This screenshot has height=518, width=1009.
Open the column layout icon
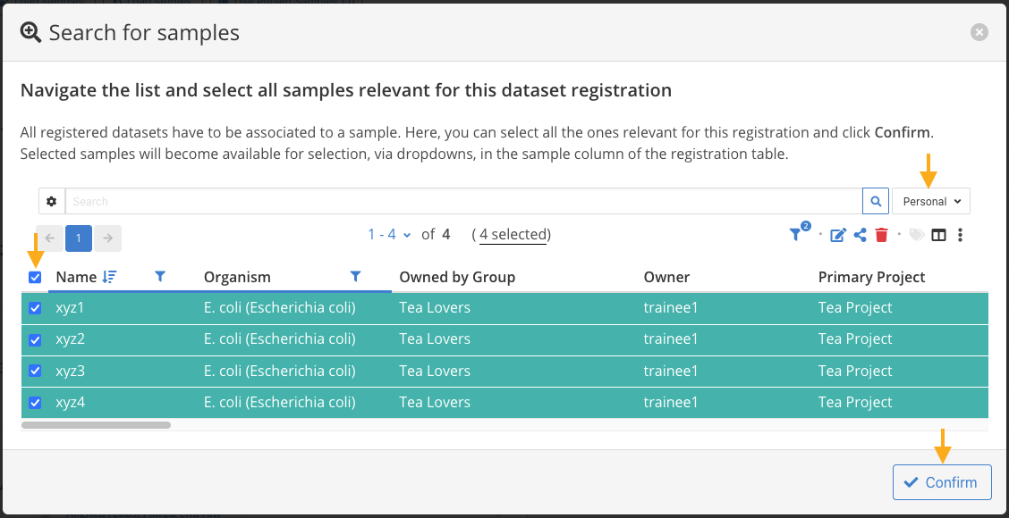[x=939, y=235]
